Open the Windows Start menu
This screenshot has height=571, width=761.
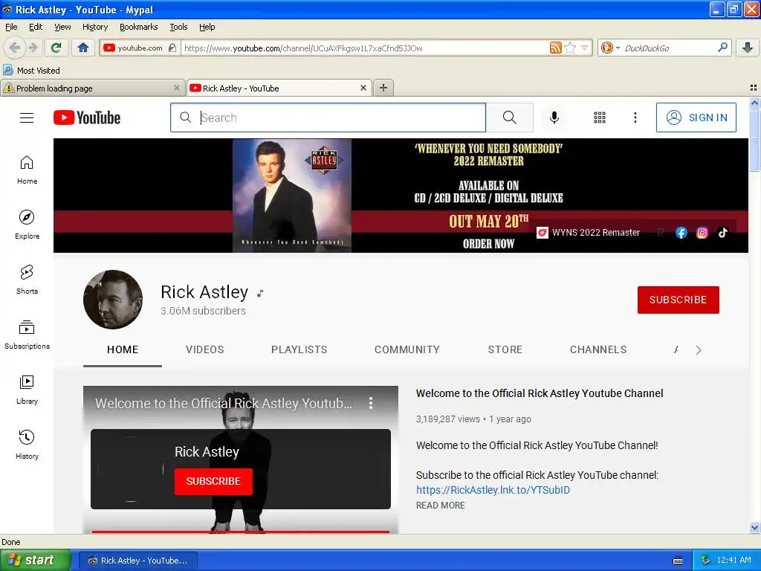[x=36, y=561]
